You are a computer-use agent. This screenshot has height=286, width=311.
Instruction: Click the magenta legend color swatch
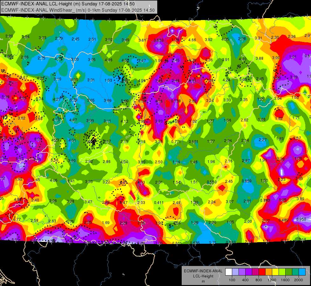255,272
